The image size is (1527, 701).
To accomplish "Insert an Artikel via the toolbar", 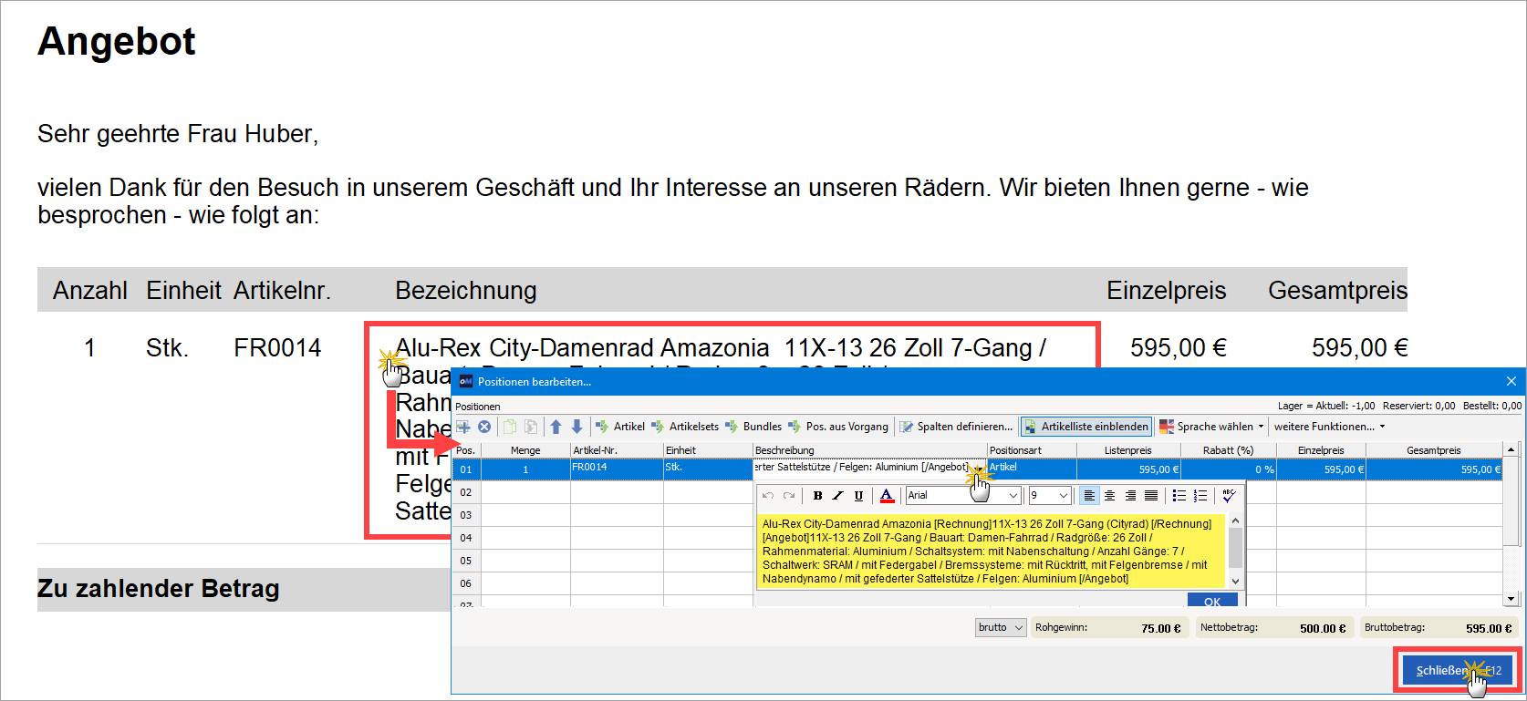I will point(619,427).
